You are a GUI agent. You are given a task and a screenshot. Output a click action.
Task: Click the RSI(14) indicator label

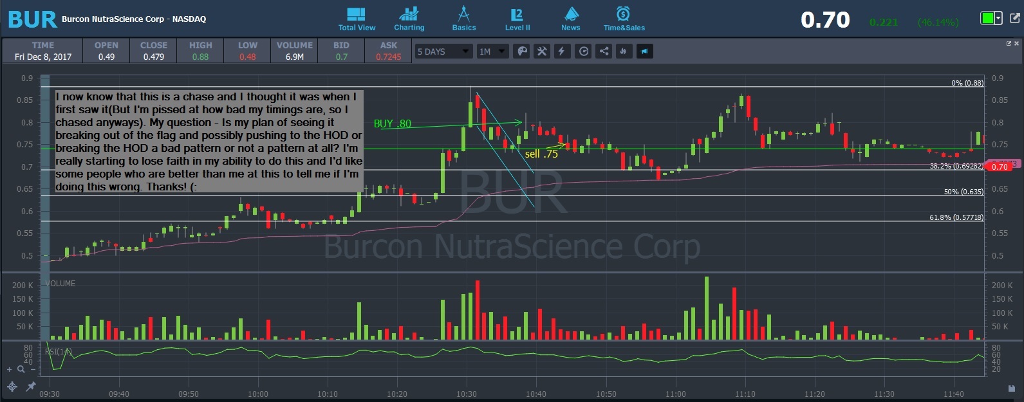[x=59, y=351]
